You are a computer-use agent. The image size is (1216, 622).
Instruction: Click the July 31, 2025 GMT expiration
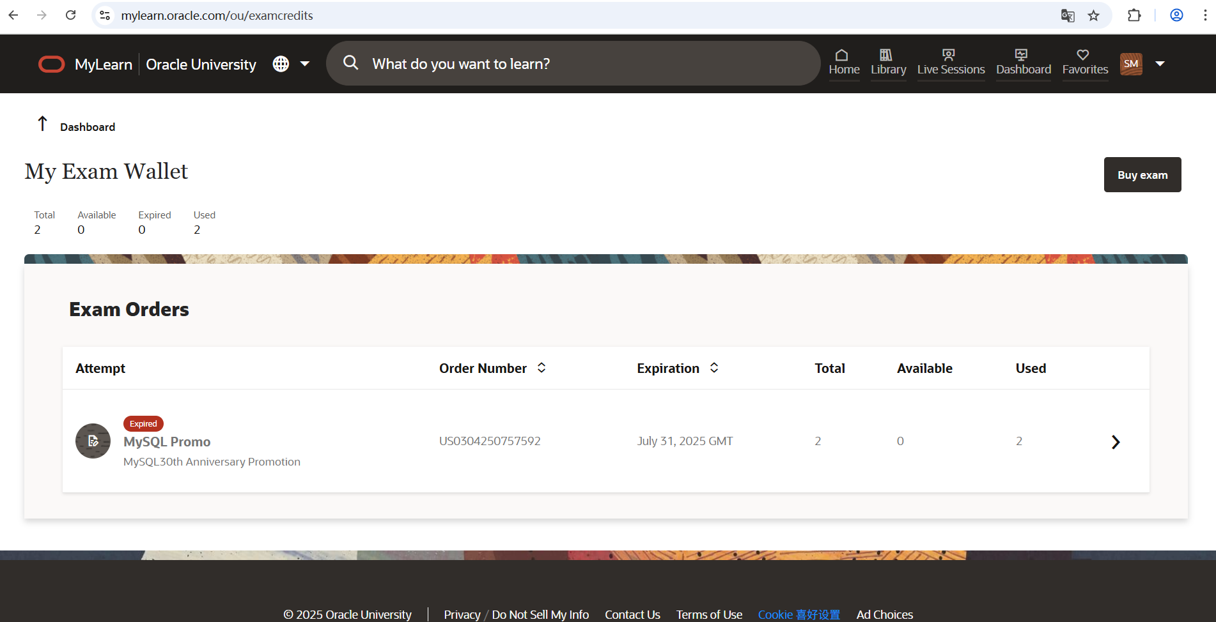[685, 441]
